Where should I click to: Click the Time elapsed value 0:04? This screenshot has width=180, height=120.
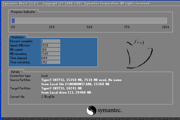(x=51, y=58)
